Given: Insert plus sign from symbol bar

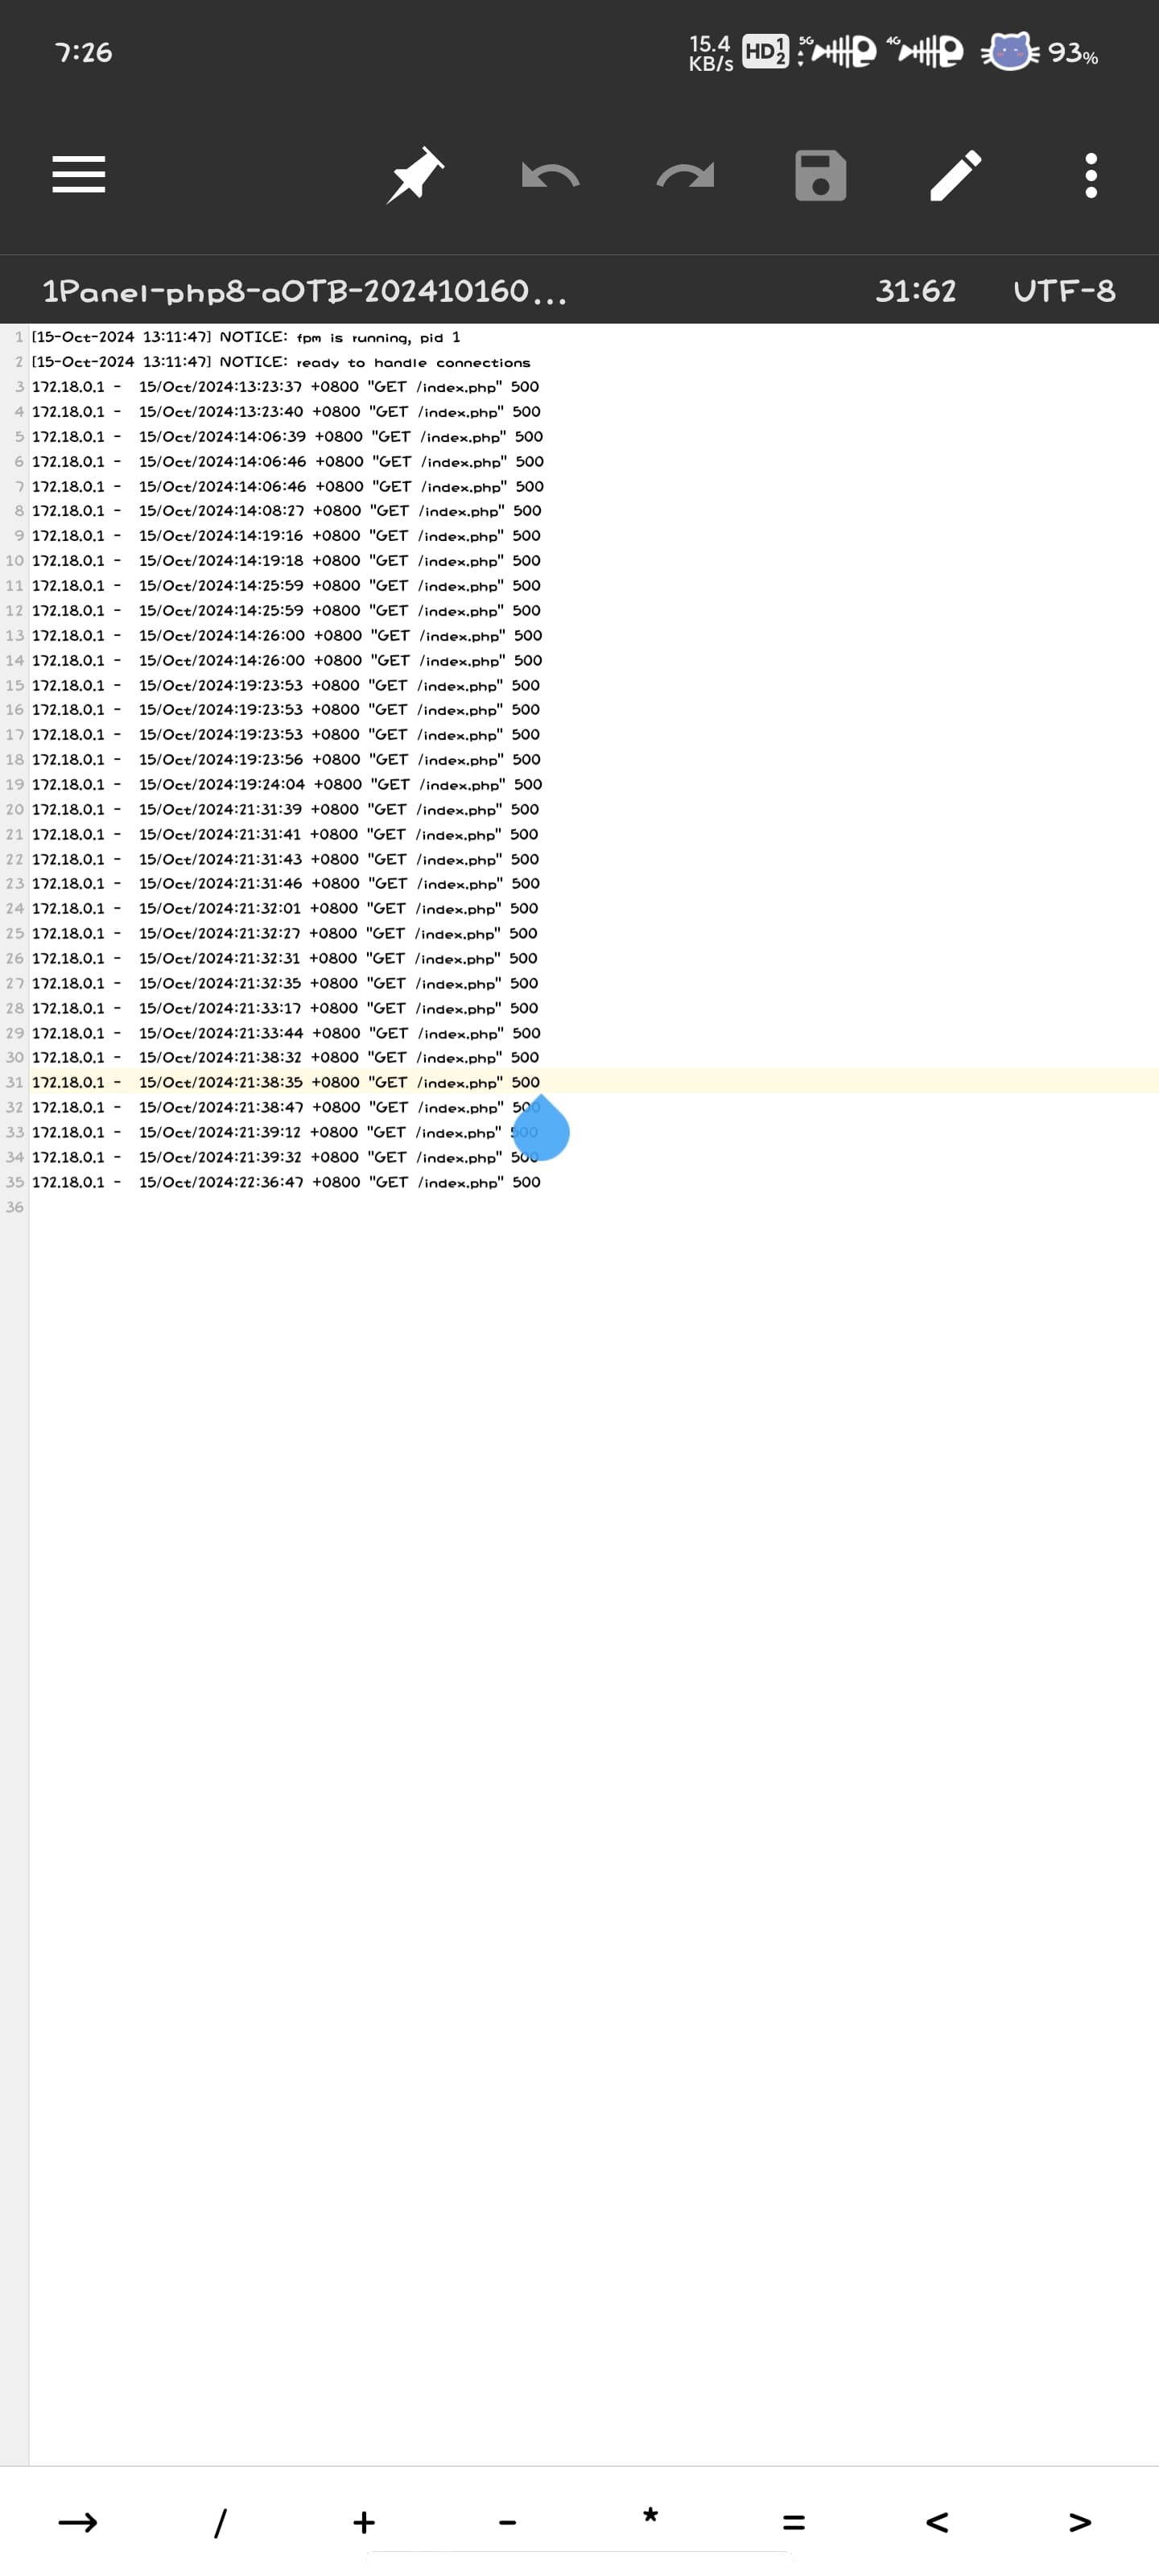Looking at the screenshot, I should 364,2522.
